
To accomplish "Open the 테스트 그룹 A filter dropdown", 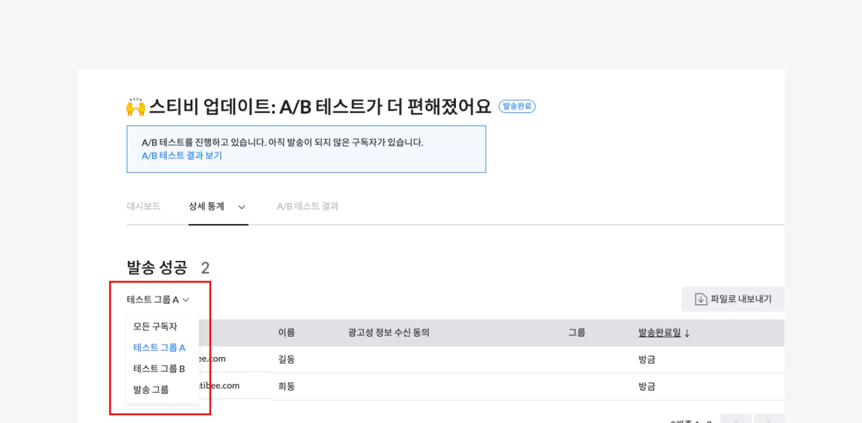I will coord(158,300).
